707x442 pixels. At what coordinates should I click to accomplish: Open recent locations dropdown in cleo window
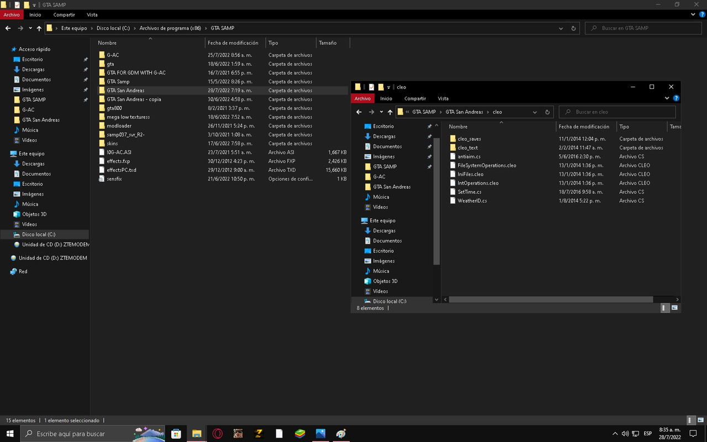tap(381, 112)
